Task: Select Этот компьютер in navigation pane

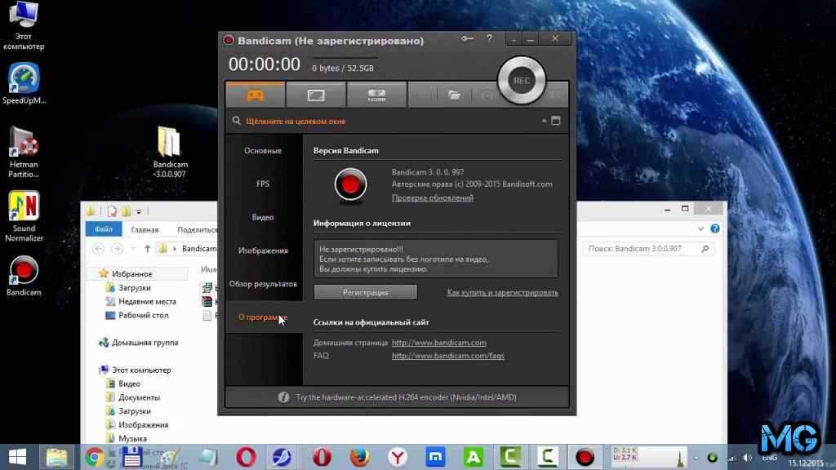Action: point(140,370)
